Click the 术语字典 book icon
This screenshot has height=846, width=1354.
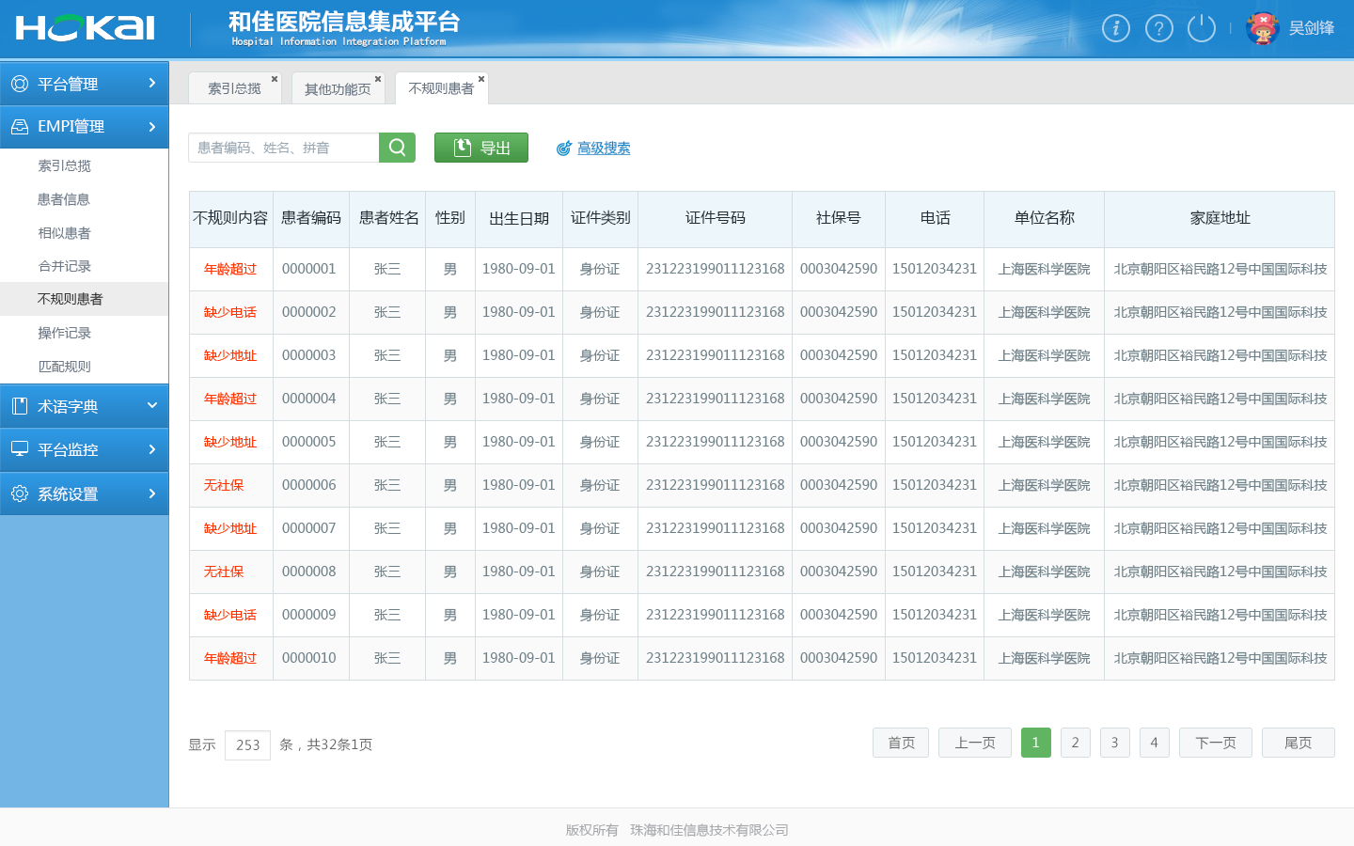[x=20, y=406]
